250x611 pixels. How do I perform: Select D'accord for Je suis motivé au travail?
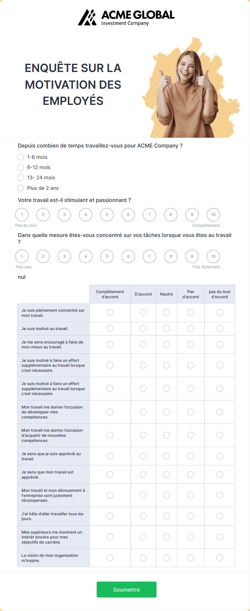[143, 328]
